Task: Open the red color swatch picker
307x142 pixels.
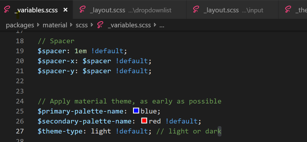Action: pyautogui.click(x=144, y=121)
